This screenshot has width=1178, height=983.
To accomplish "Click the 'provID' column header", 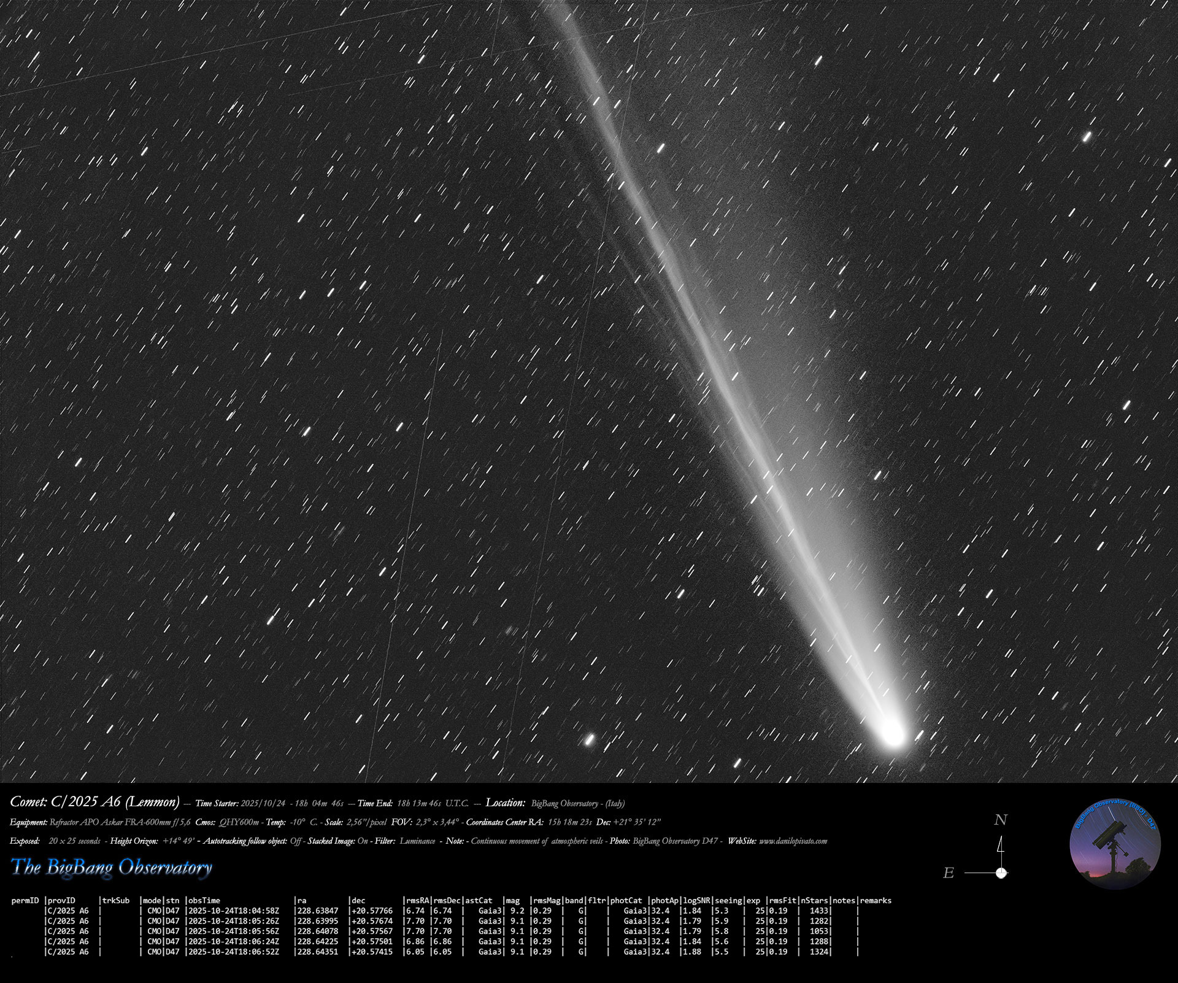I will coord(61,901).
